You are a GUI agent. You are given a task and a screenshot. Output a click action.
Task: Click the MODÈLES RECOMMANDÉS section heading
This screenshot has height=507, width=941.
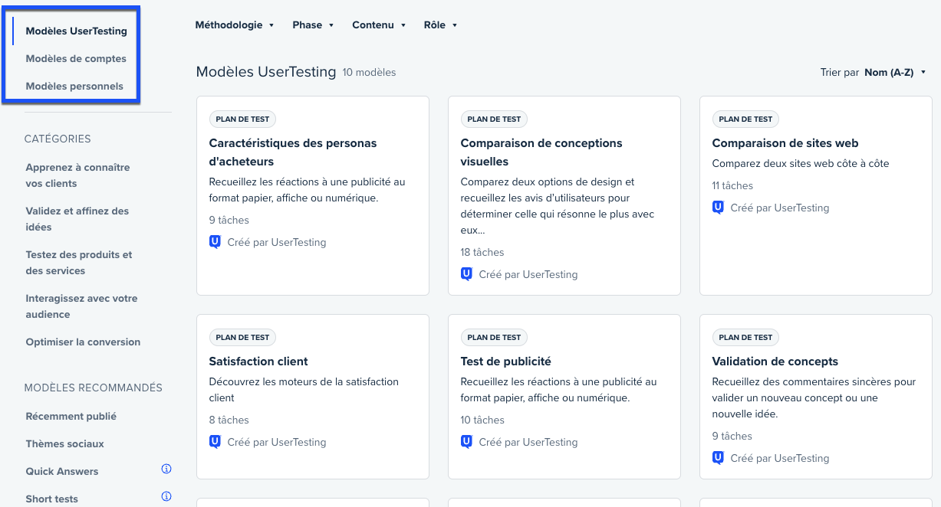pyautogui.click(x=94, y=388)
